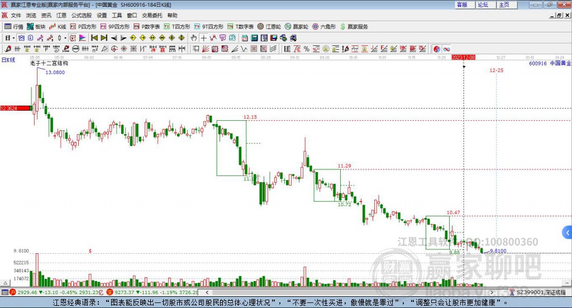Click the 12-25 date marker label
Image resolution: width=572 pixels, height=308 pixels.
click(x=496, y=70)
